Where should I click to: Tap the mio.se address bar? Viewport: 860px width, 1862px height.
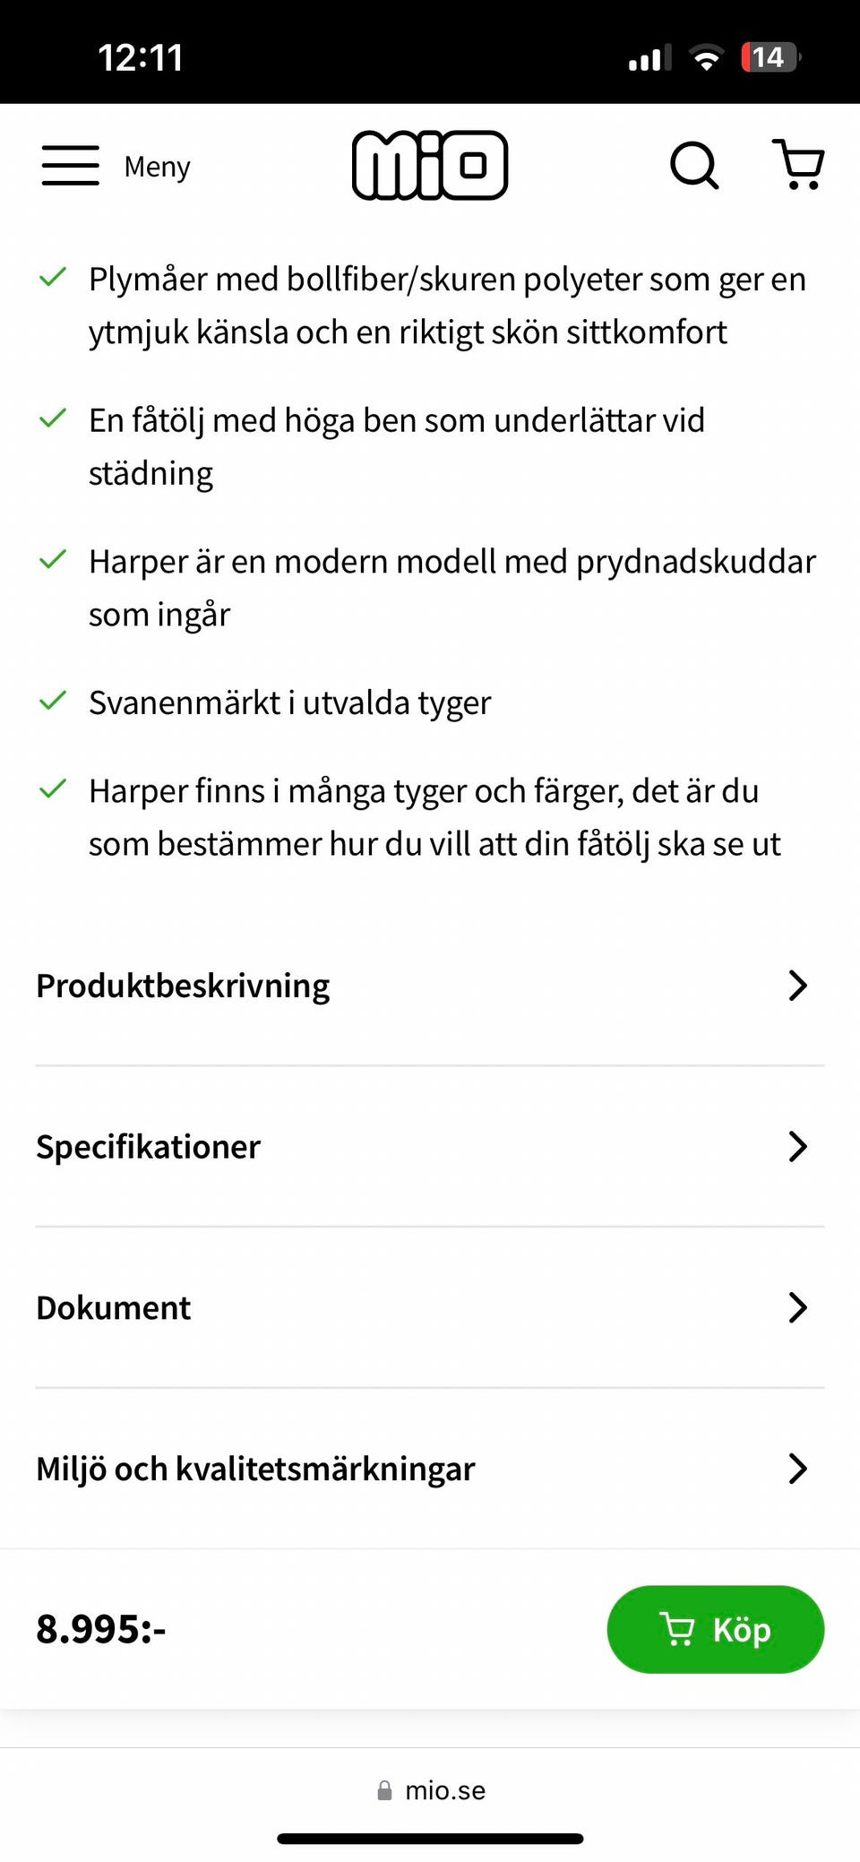tap(444, 1790)
